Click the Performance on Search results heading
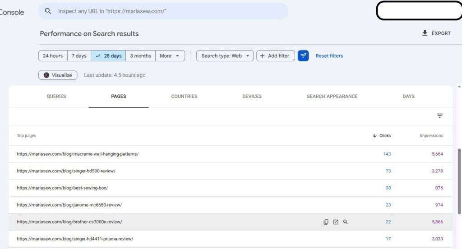This screenshot has height=249, width=462. (89, 33)
